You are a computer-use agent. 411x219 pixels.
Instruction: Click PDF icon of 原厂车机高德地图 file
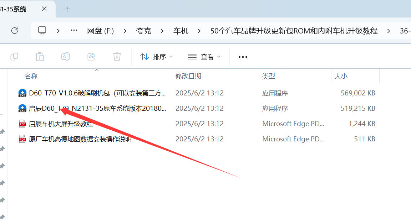pyautogui.click(x=22, y=139)
